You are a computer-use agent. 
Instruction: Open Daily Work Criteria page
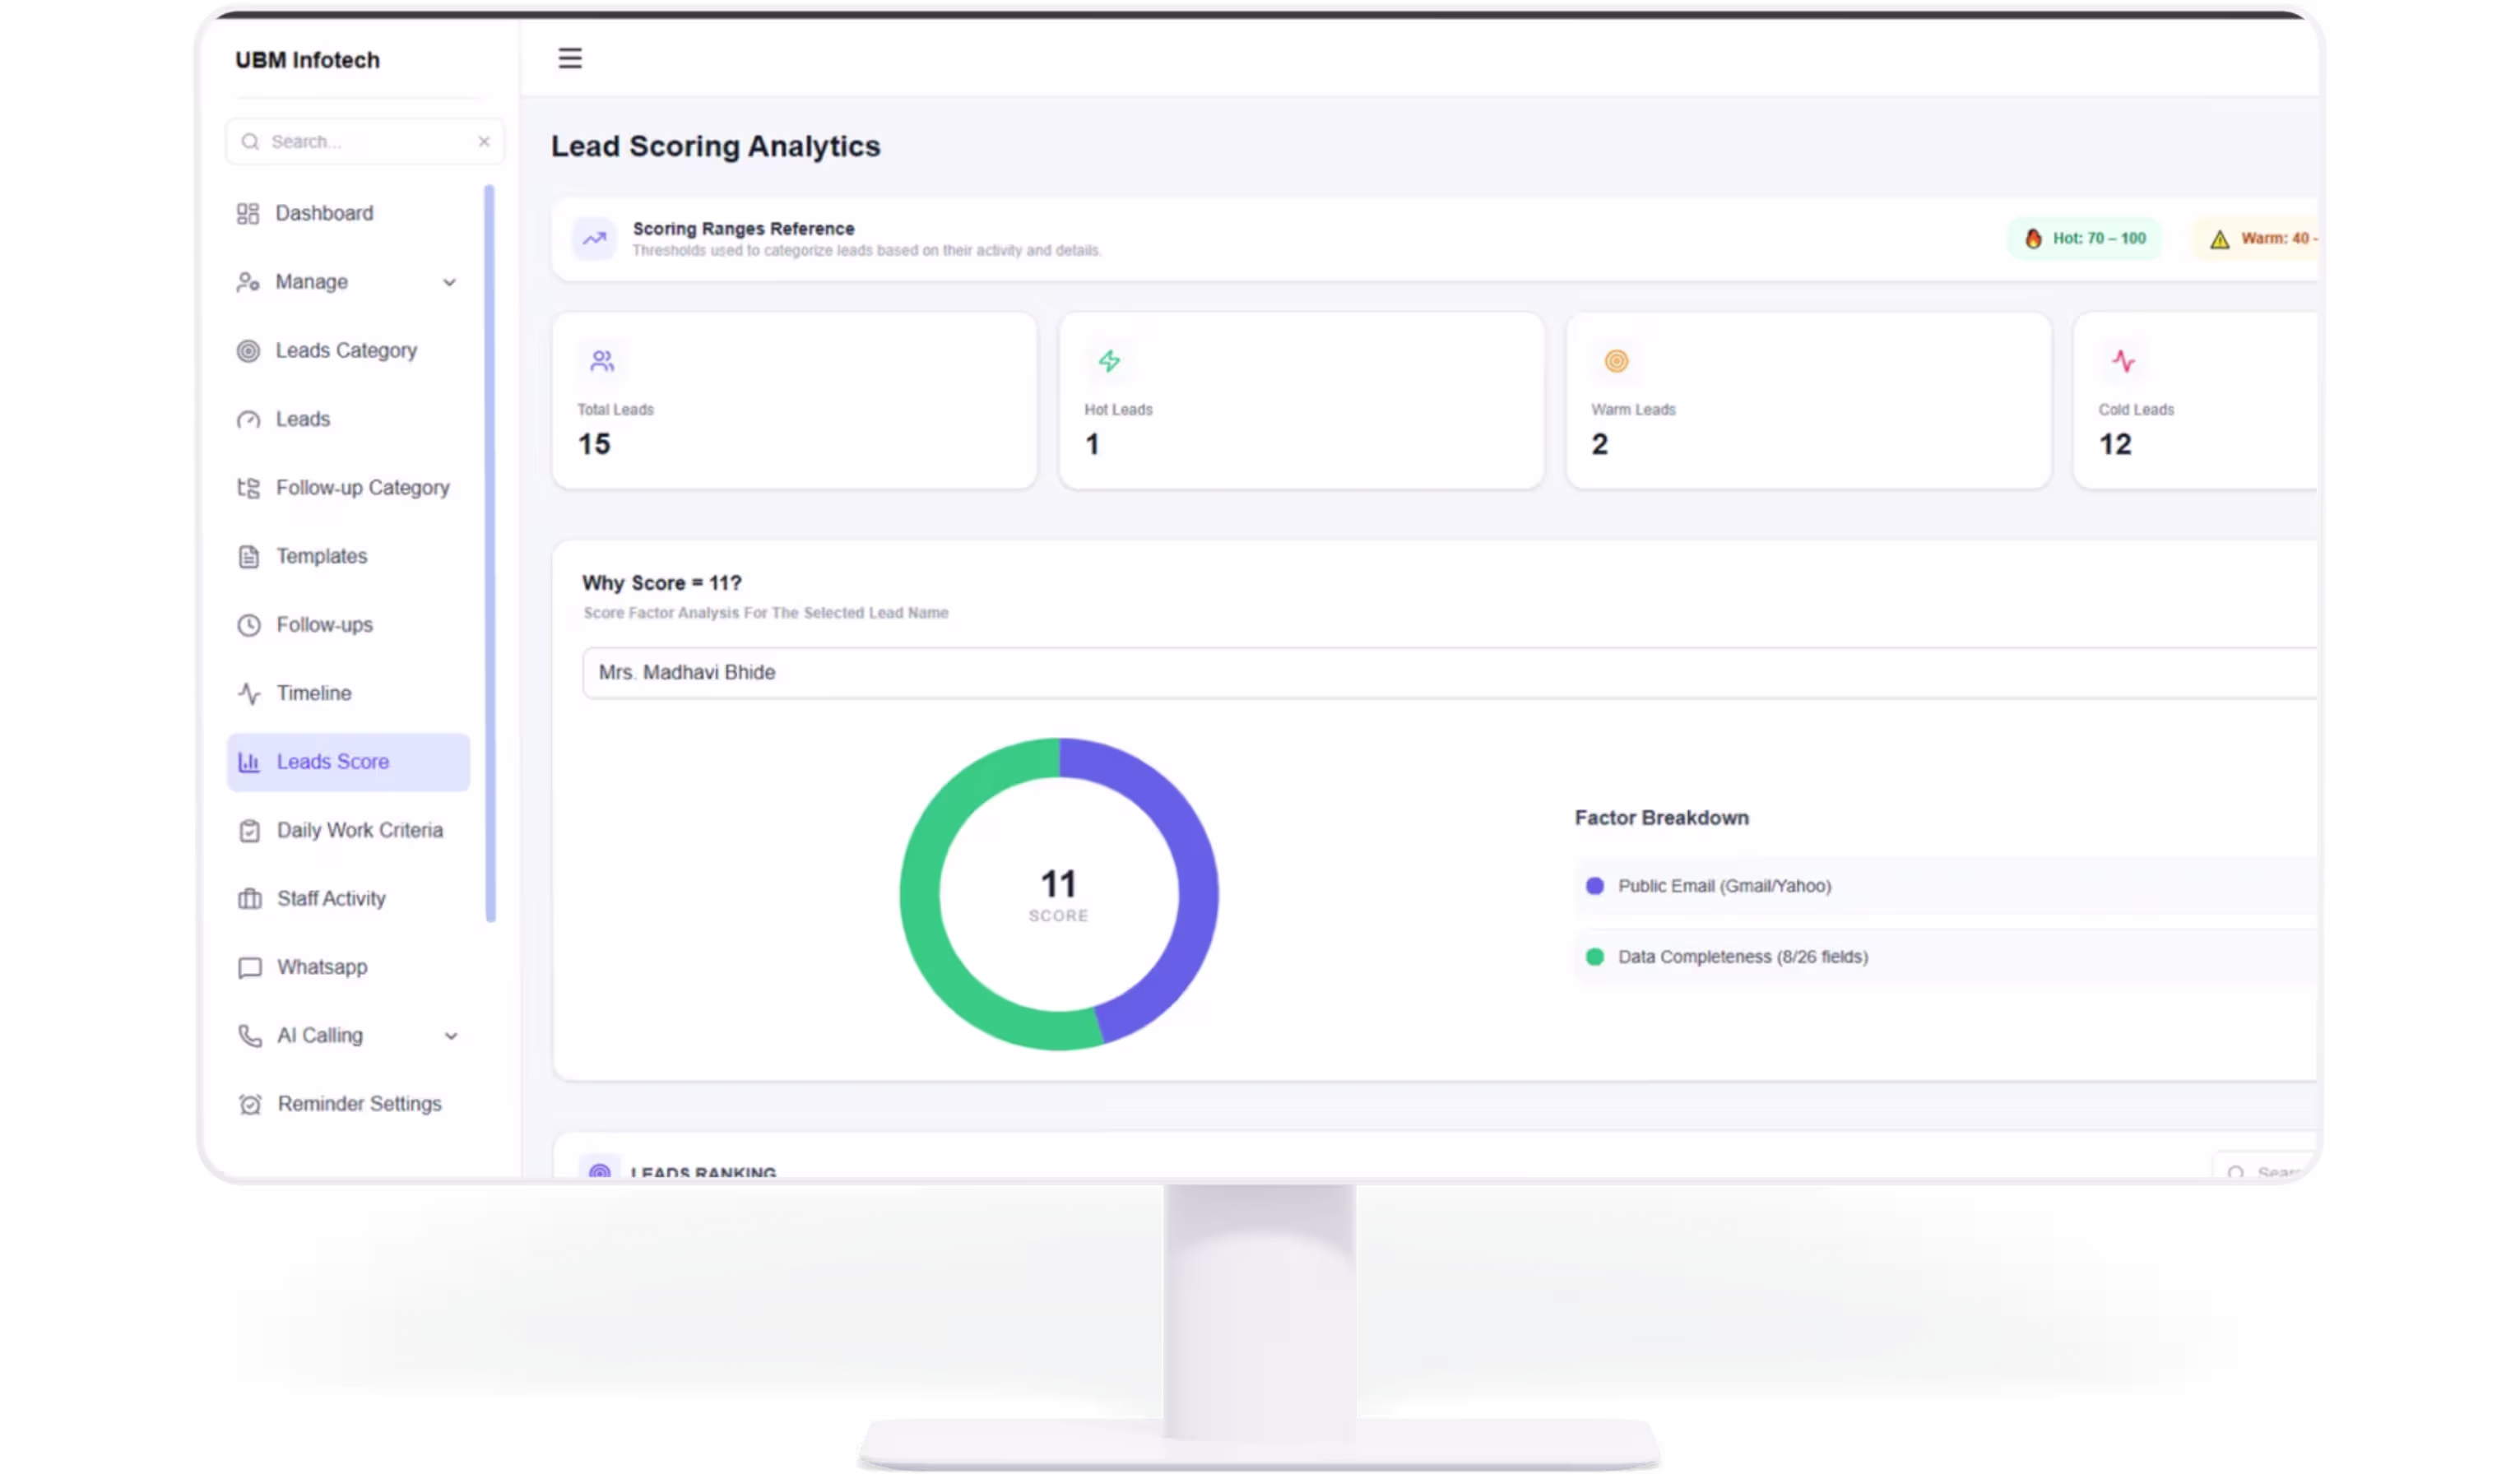coord(360,830)
